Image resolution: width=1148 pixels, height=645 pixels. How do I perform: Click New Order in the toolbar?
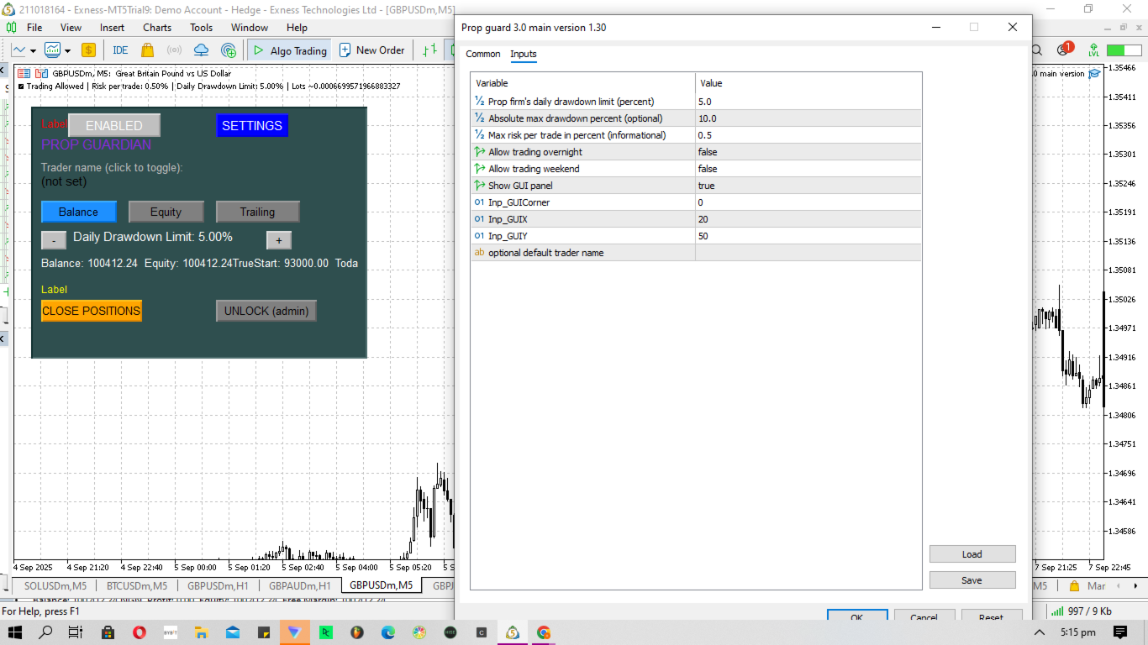(372, 50)
